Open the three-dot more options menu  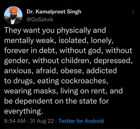tap(133, 12)
